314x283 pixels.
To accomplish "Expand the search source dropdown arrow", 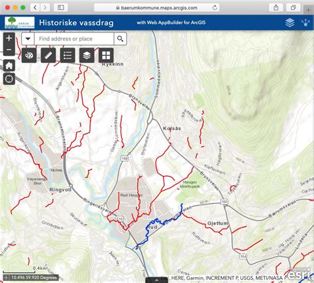I will [28, 39].
